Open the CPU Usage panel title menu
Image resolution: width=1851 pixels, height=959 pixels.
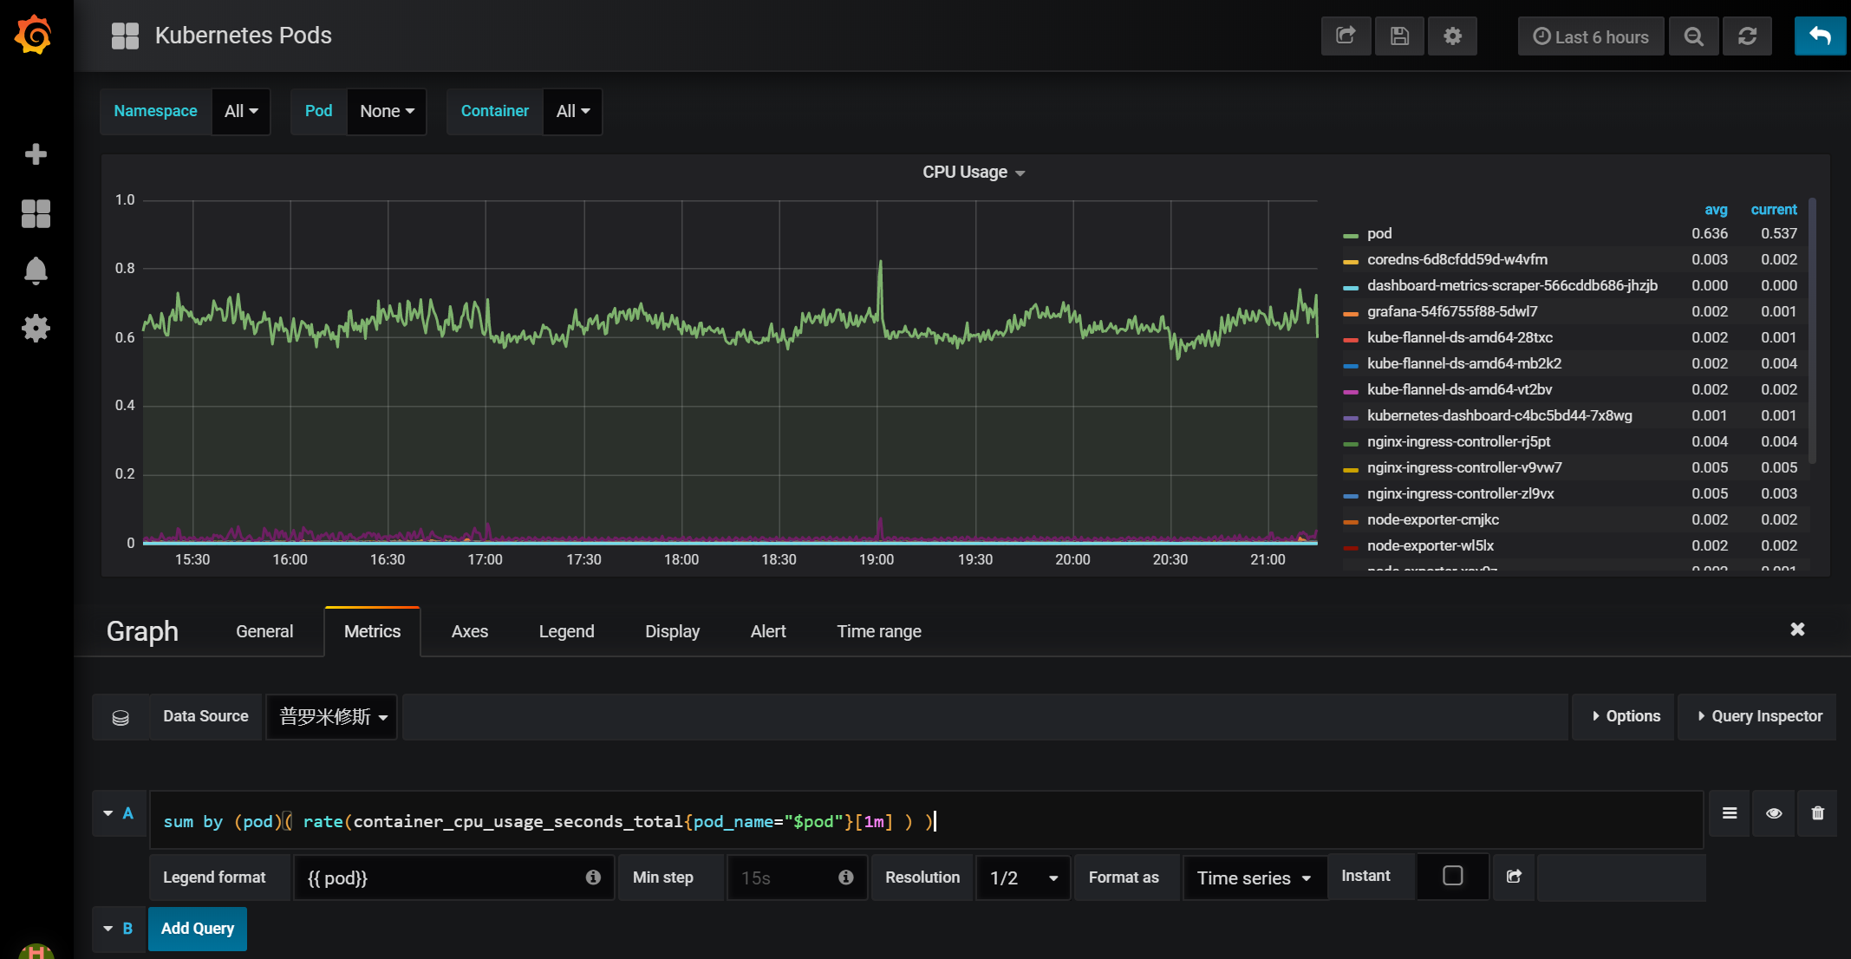[x=974, y=172]
